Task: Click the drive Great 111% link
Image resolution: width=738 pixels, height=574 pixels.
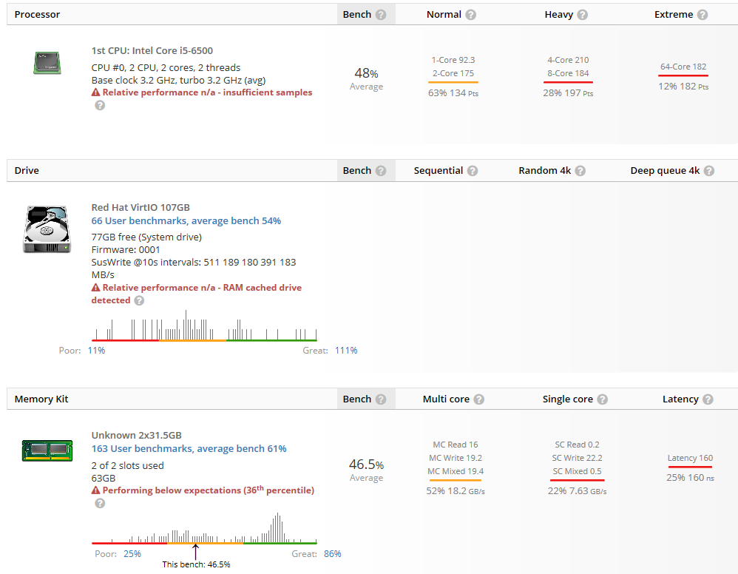Action: [x=346, y=351]
